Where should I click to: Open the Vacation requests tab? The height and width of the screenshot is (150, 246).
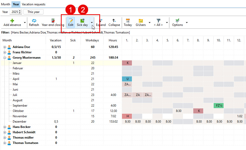(34, 4)
